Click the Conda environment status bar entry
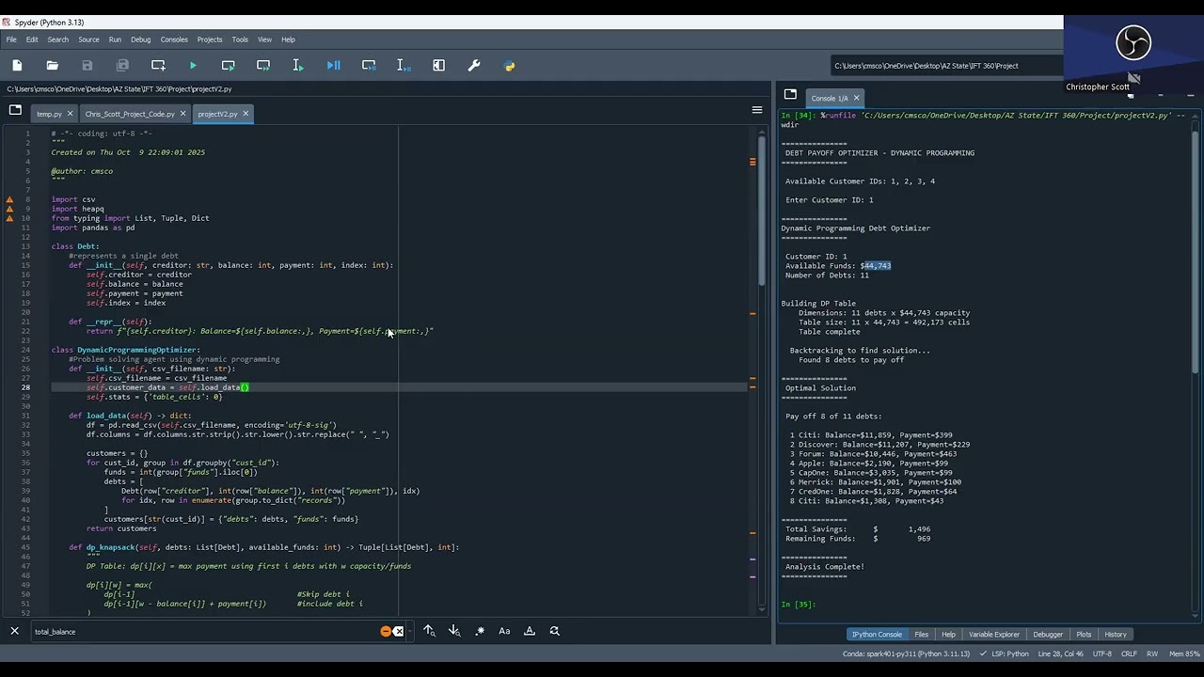Viewport: 1204px width, 677px height. 906,654
